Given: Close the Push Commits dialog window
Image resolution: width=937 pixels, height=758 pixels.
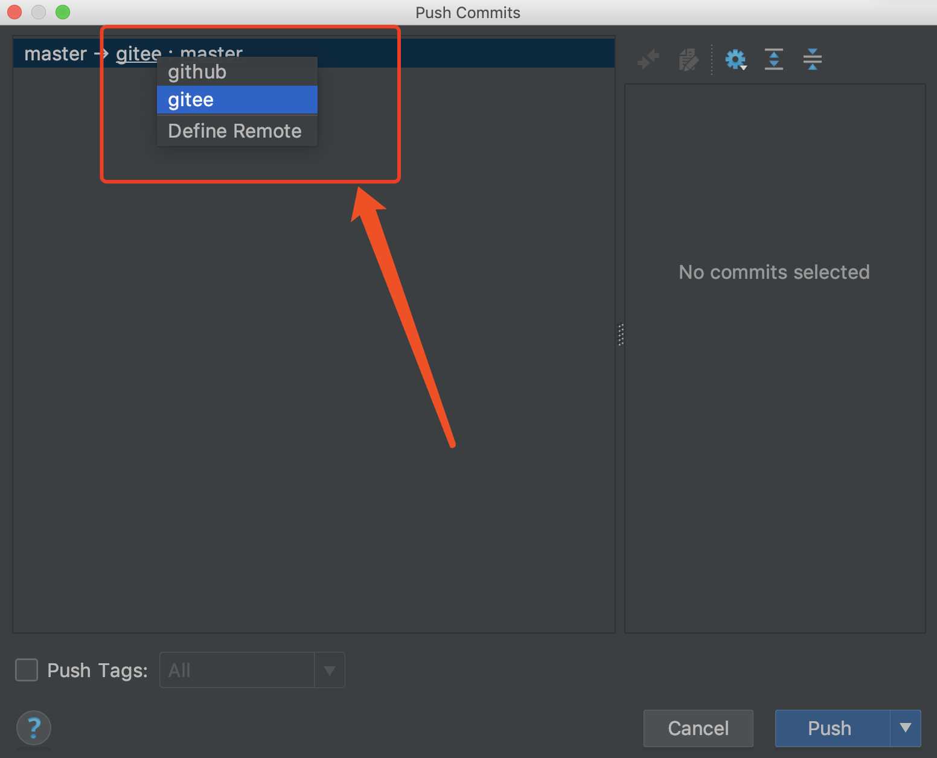Looking at the screenshot, I should tap(14, 12).
